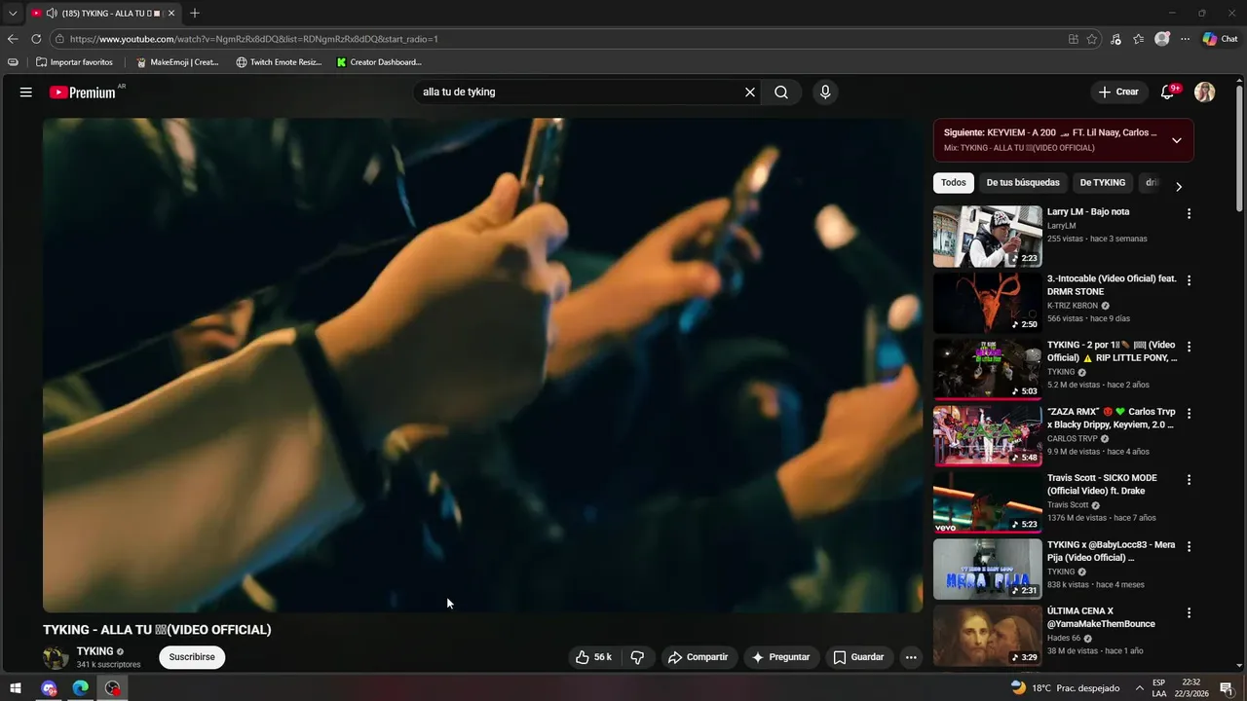Click the main video player

pyautogui.click(x=482, y=365)
